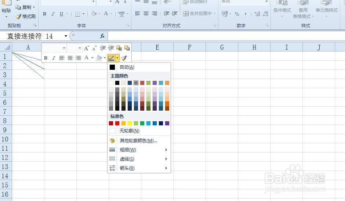Open ribbon borders dropdown arrow
This screenshot has width=345, height=201.
point(83,14)
